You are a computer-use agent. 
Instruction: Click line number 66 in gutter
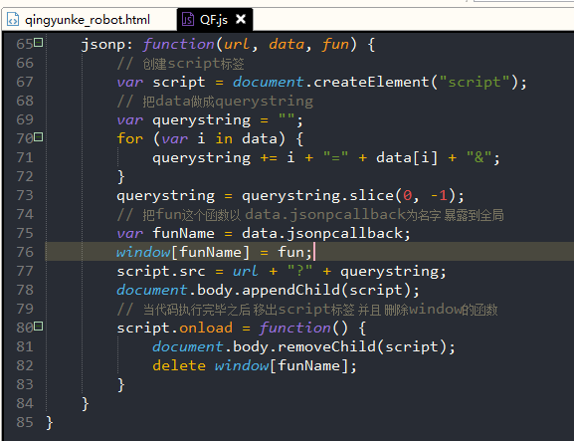click(x=25, y=63)
